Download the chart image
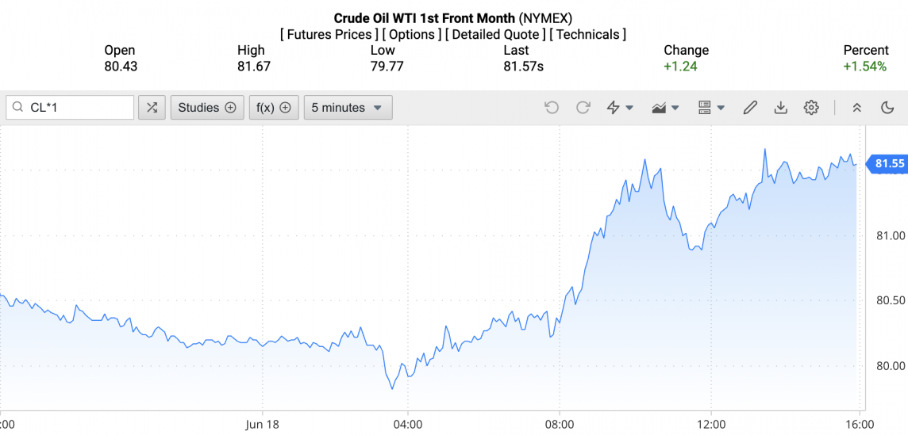The width and height of the screenshot is (908, 435). click(780, 108)
